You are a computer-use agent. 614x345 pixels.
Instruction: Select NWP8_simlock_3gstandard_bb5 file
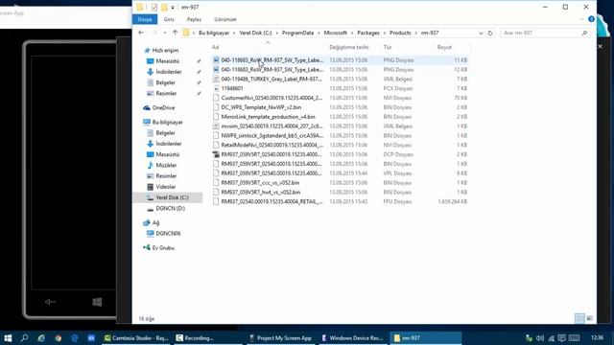[x=340, y=135]
